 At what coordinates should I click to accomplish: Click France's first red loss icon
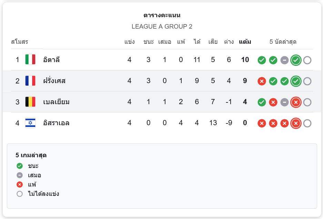tap(262, 81)
